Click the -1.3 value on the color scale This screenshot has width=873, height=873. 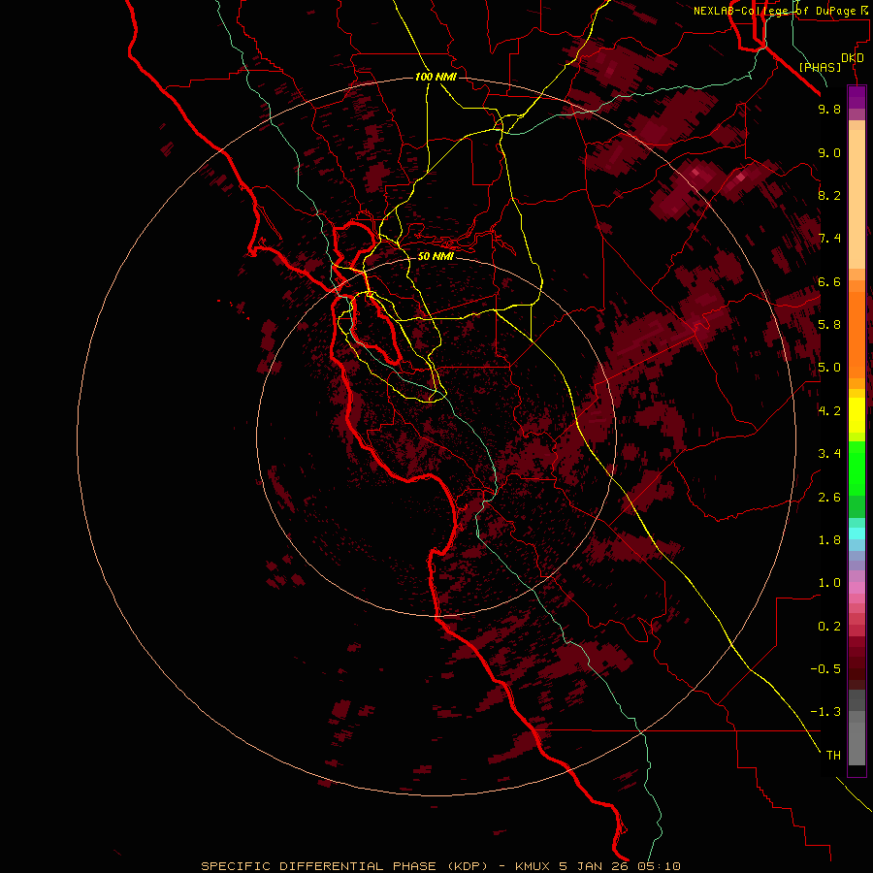click(825, 712)
